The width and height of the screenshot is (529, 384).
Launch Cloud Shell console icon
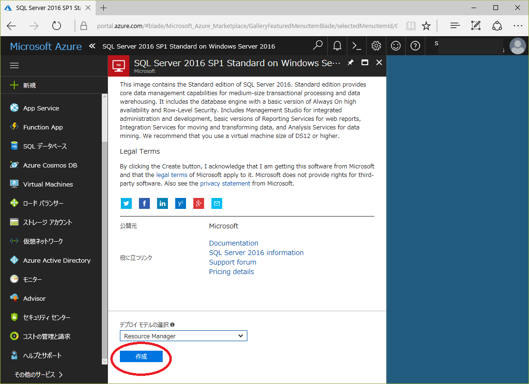[357, 46]
